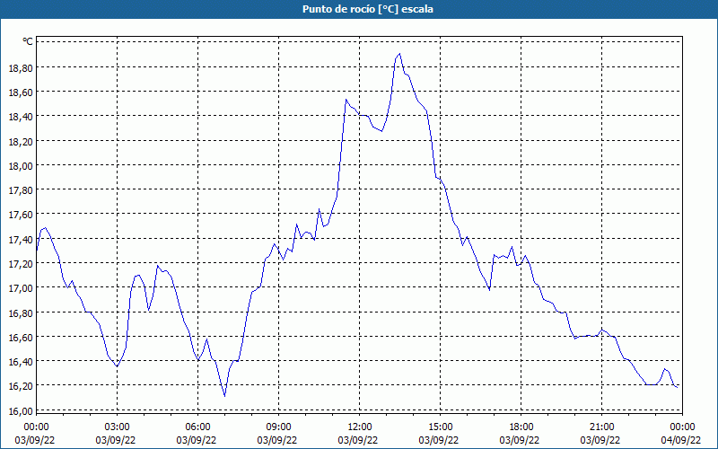
Task: Select the 16,60 y-axis value
Action: [x=21, y=338]
